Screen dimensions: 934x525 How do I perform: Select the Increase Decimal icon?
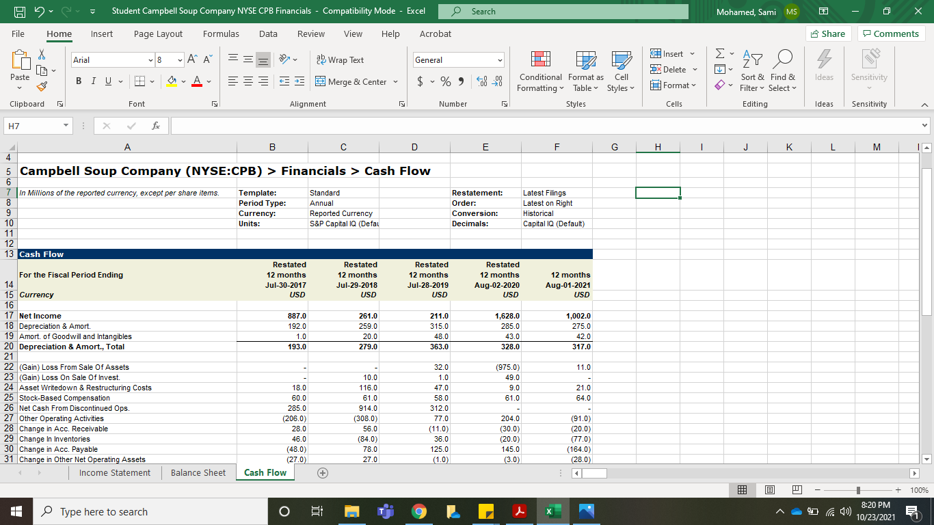(x=482, y=81)
